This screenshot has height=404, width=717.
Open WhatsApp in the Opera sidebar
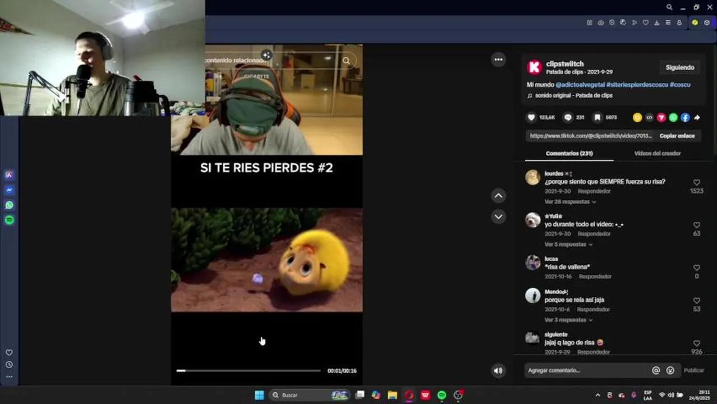pyautogui.click(x=9, y=205)
